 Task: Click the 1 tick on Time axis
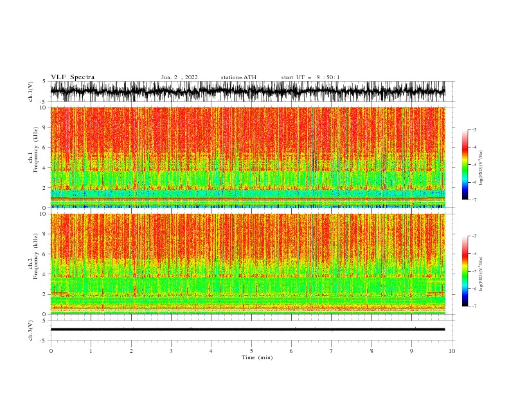click(x=91, y=351)
